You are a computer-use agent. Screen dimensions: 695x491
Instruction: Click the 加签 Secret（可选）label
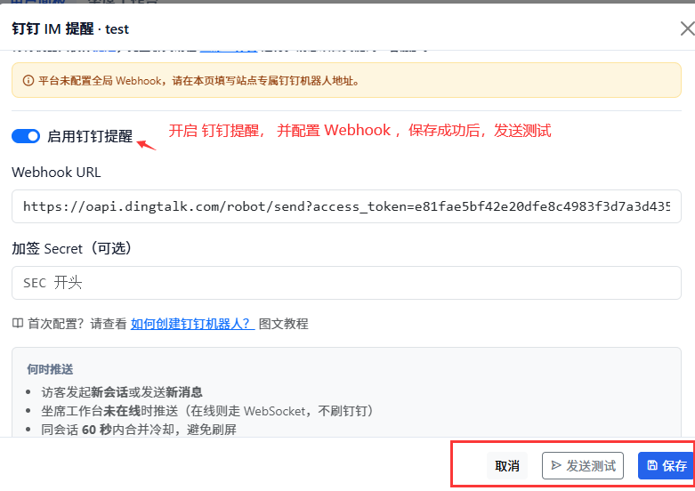(71, 248)
